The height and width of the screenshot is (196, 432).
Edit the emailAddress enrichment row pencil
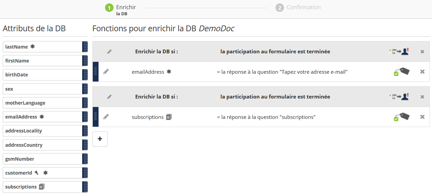pos(106,72)
